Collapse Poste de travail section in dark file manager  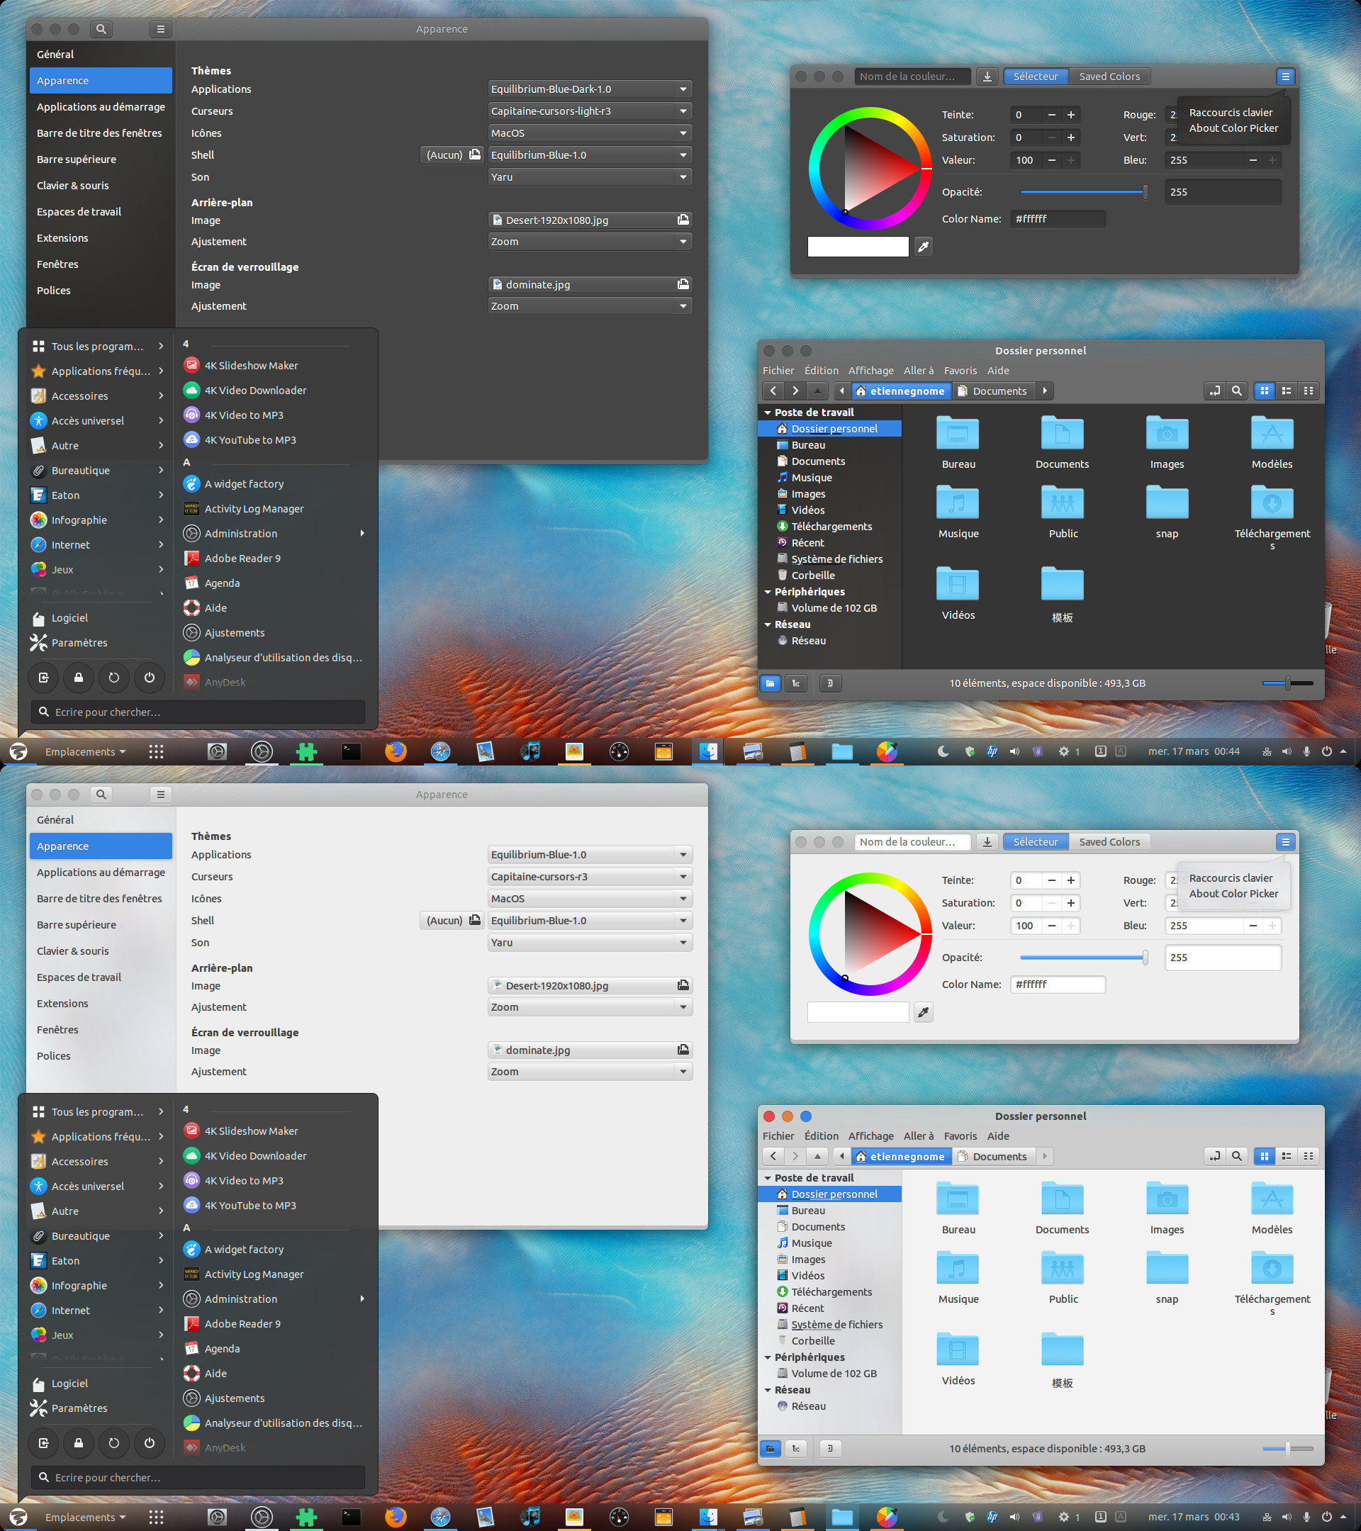768,413
